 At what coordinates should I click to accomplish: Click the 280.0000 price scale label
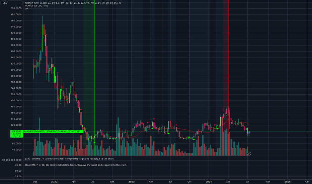pos(16,76)
